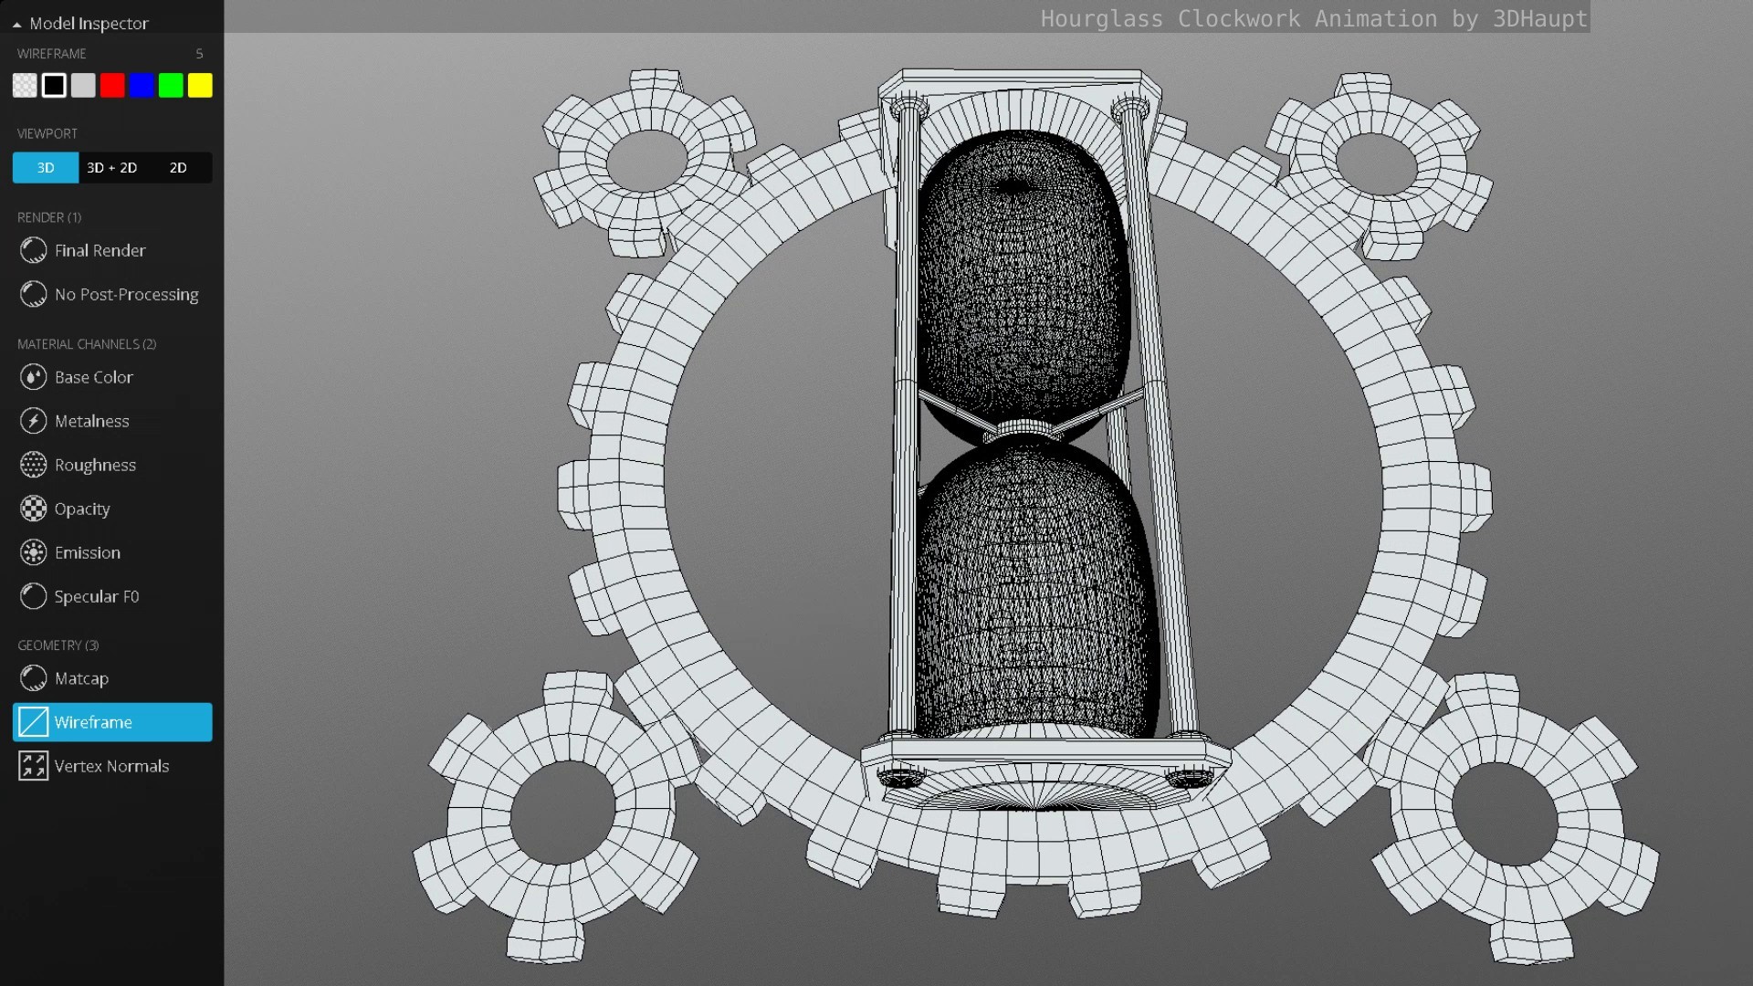The height and width of the screenshot is (986, 1753).
Task: Select the Specular F0 sphere icon
Action: click(33, 596)
